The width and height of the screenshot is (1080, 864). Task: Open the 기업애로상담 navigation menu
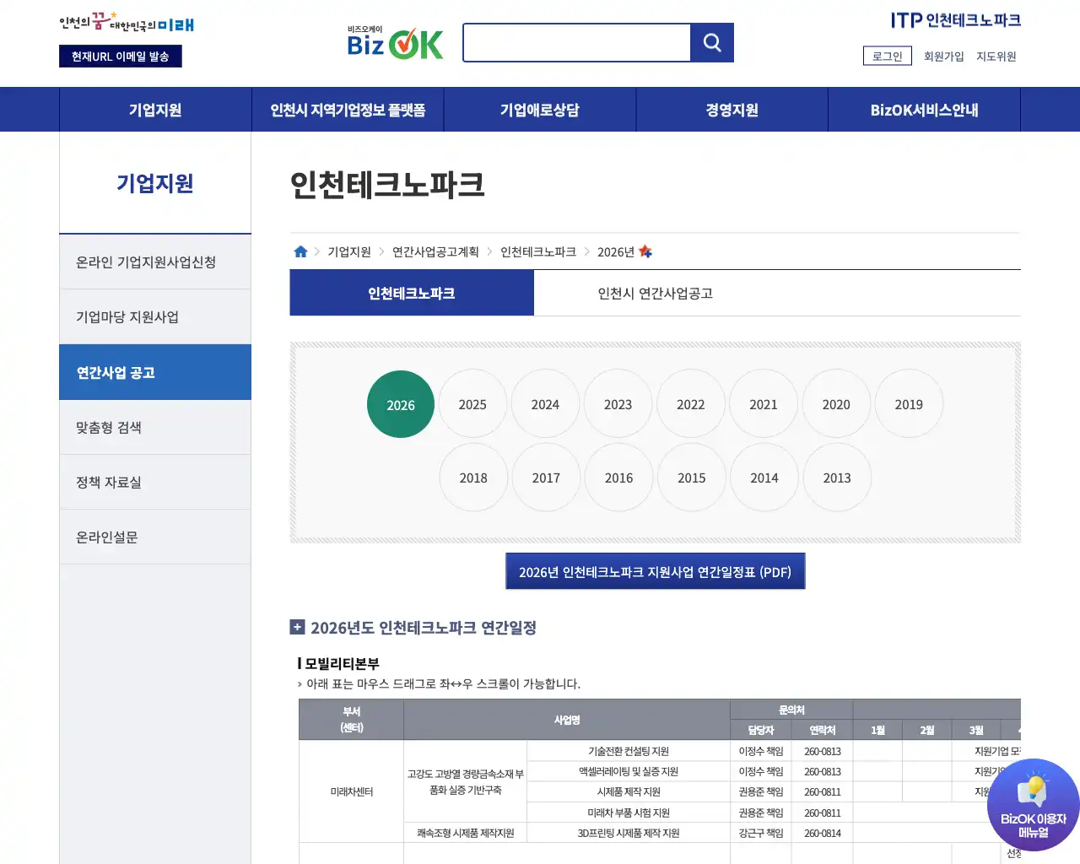[539, 109]
